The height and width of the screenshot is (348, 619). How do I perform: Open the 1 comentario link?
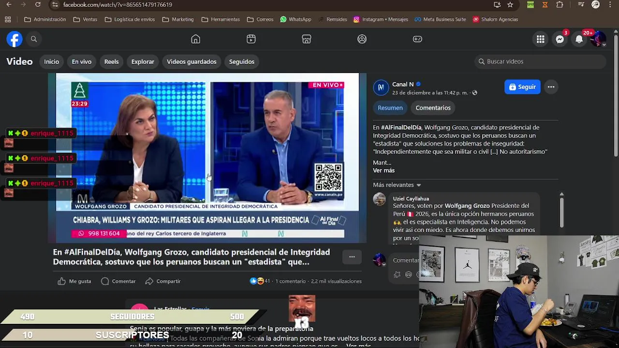click(291, 281)
